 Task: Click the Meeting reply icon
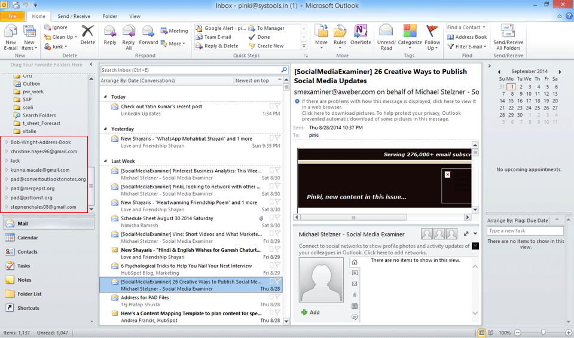tap(164, 31)
